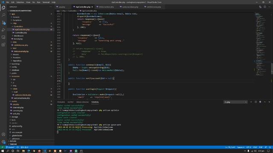Image resolution: width=273 pixels, height=153 pixels.
Task: Click the PHP language mode in the status bar
Action: point(261,147)
